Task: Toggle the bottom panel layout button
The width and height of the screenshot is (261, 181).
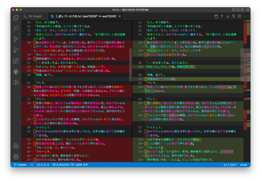Action: point(238,10)
